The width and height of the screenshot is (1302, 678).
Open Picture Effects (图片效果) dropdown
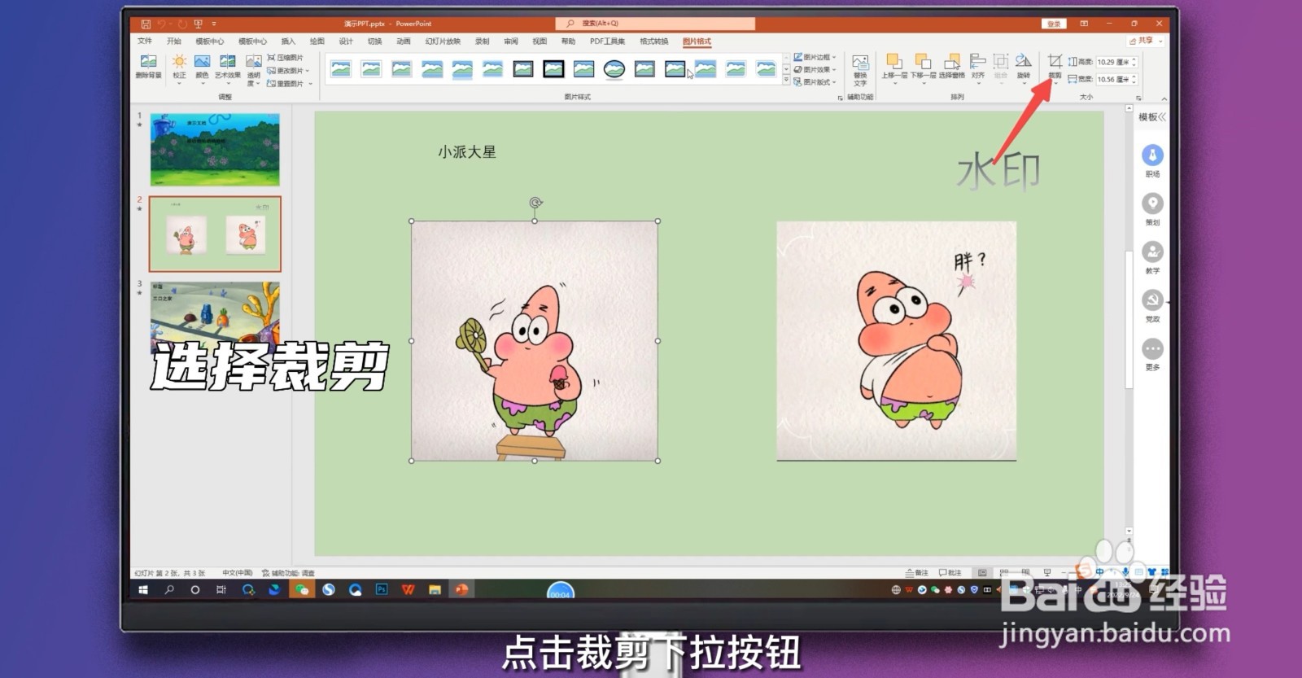[815, 70]
